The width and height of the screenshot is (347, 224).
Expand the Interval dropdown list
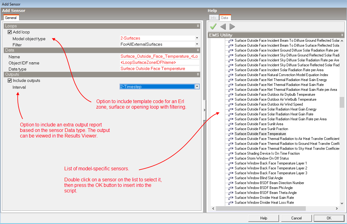(197, 87)
